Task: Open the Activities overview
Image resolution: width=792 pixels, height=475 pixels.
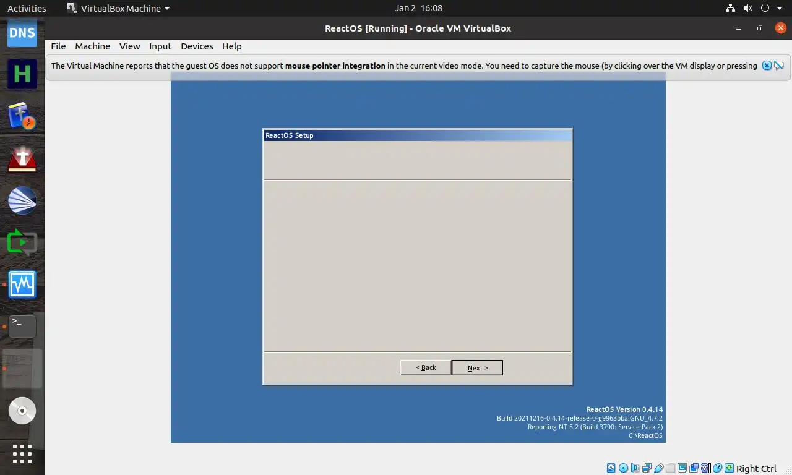Action: pos(27,8)
